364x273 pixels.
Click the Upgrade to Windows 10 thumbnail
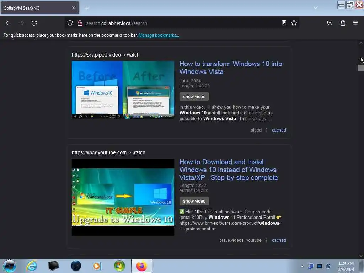tap(123, 197)
